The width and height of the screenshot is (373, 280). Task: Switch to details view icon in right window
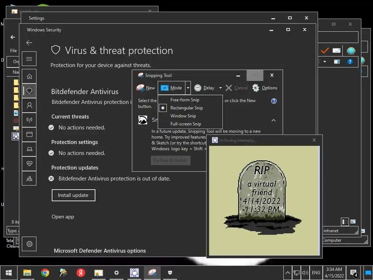click(x=345, y=222)
